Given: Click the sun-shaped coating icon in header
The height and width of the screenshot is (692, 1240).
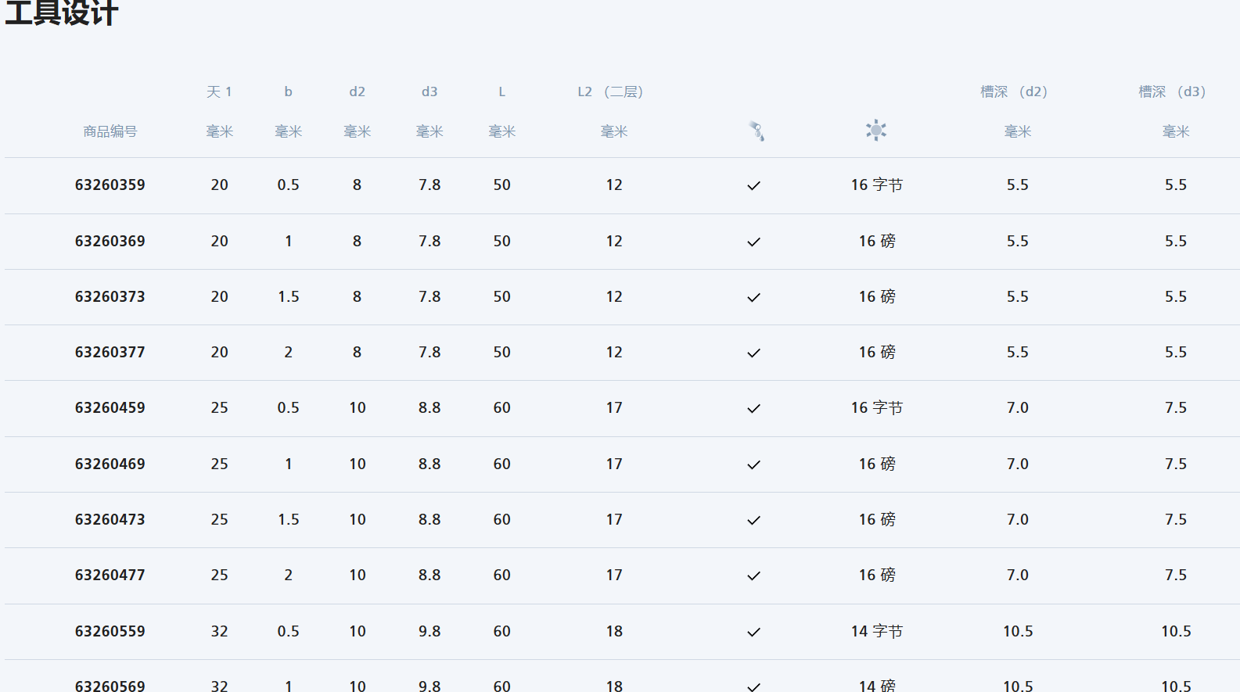Looking at the screenshot, I should [x=876, y=131].
